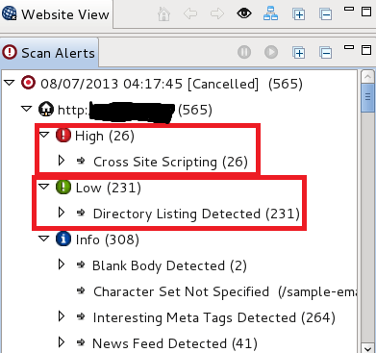Viewport: 376px width, 353px height.
Task: Collapse the 08/07/2013 cancelled scan node
Action: [10, 83]
